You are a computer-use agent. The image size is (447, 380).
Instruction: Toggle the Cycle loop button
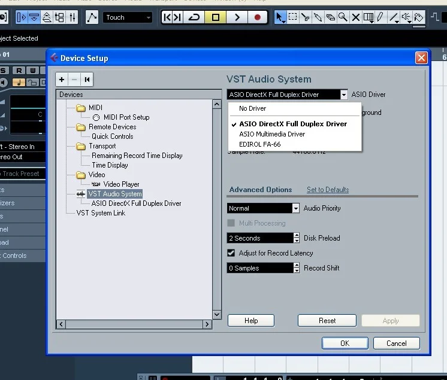(x=194, y=17)
